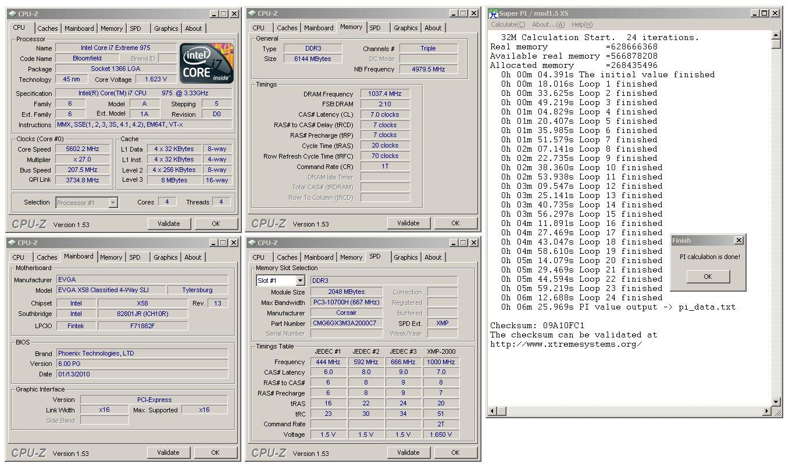Open the Slot #1 memory slot dropdown
This screenshot has height=467, width=789.
301,281
